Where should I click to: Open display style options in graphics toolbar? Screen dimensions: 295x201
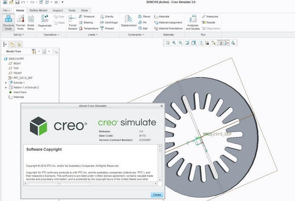[194, 43]
